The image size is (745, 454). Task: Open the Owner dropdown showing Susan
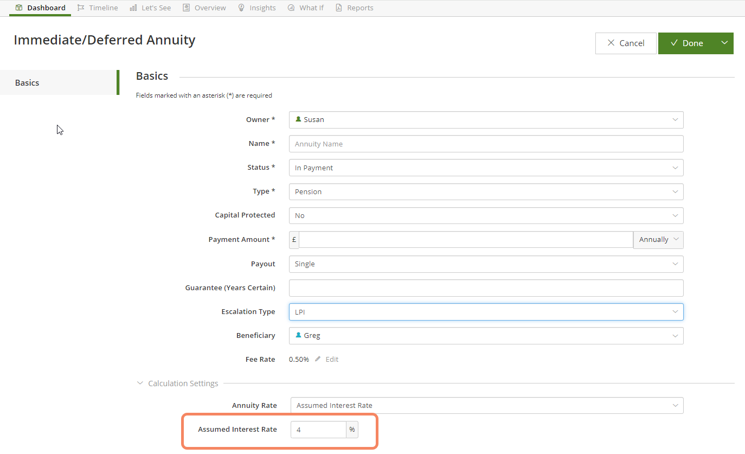(x=486, y=120)
